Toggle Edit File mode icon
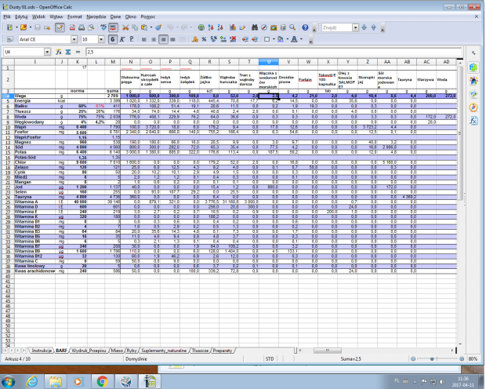 [x=60, y=27]
